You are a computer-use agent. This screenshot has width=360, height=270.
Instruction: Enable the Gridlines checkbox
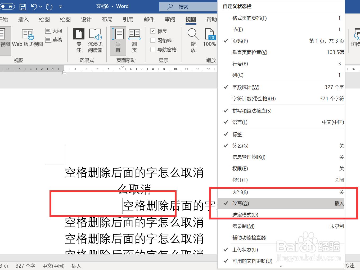(153, 40)
